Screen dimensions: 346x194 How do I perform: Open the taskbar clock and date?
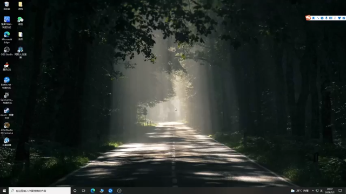point(330,191)
